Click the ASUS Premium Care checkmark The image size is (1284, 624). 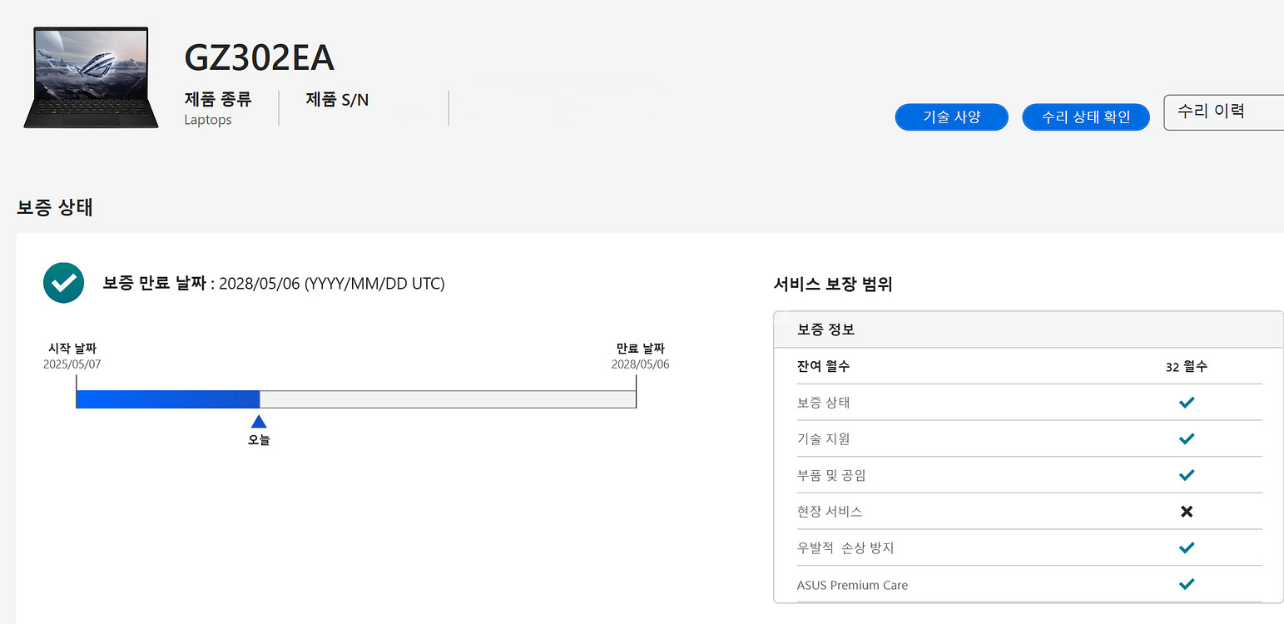[1187, 584]
